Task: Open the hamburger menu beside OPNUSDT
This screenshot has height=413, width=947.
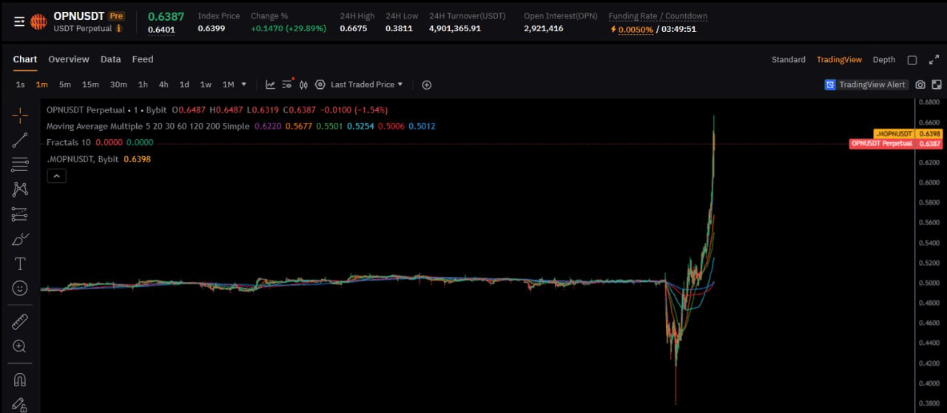Action: (x=19, y=21)
